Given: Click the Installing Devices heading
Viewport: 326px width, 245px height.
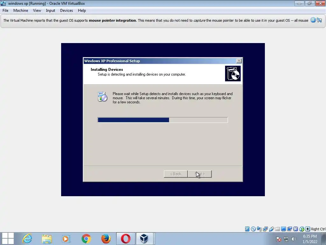Looking at the screenshot, I should coord(107,69).
